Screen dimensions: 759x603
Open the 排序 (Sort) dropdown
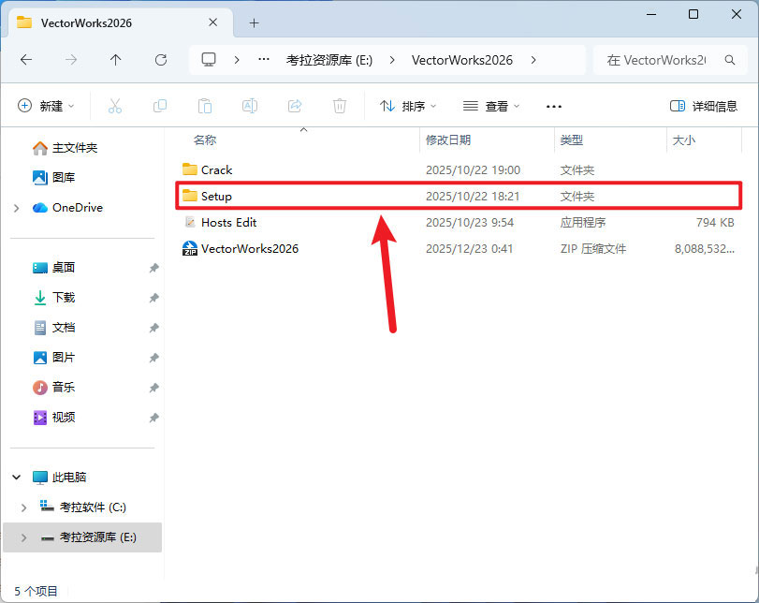(408, 106)
